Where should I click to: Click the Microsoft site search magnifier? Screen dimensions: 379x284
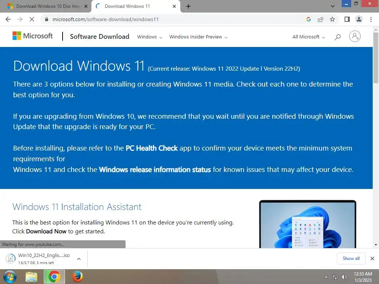point(338,37)
